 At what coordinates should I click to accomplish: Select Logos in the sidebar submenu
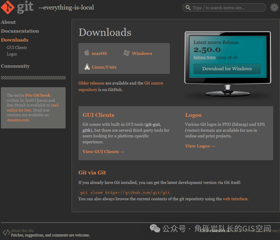point(12,54)
